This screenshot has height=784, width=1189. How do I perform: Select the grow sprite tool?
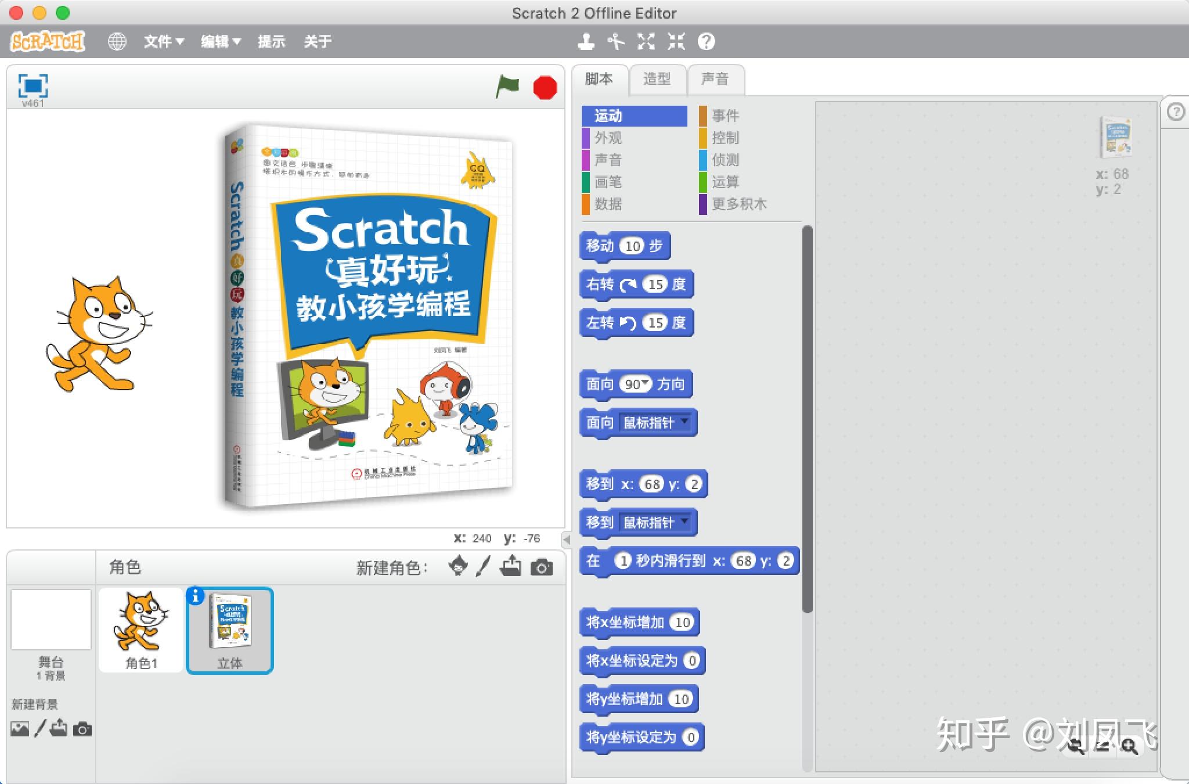coord(646,42)
